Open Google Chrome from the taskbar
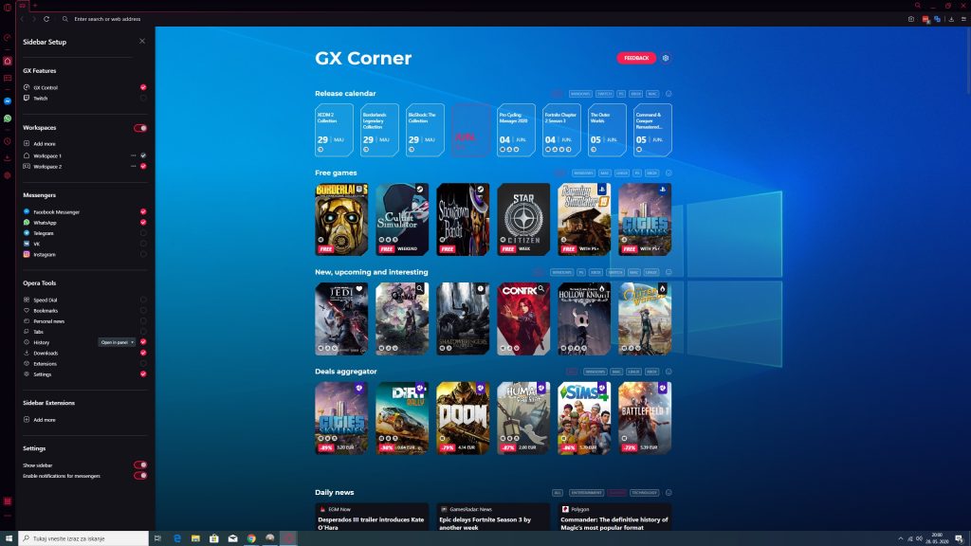The width and height of the screenshot is (971, 546). pyautogui.click(x=251, y=538)
